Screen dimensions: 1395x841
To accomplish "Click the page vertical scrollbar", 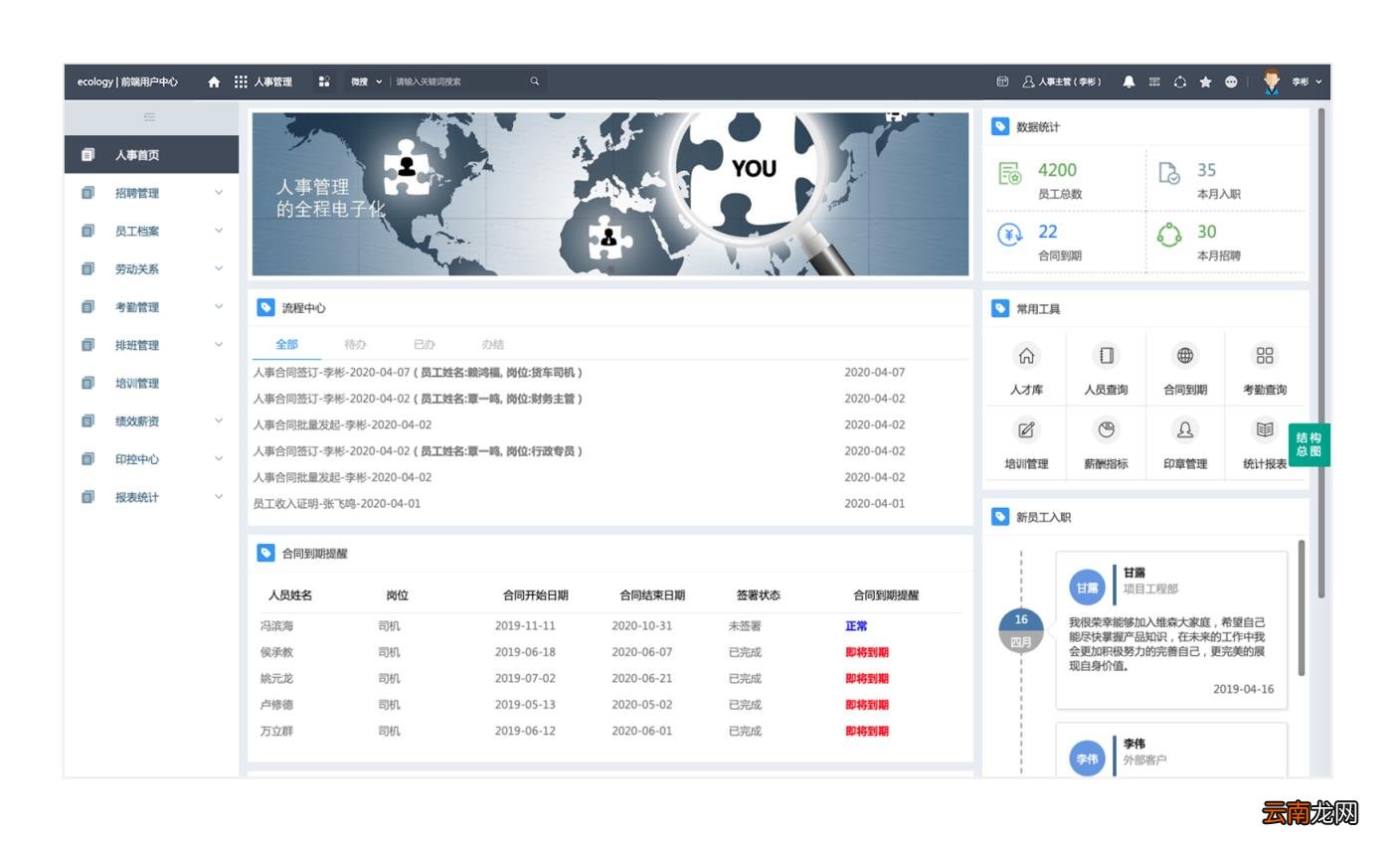I will pos(1321,353).
